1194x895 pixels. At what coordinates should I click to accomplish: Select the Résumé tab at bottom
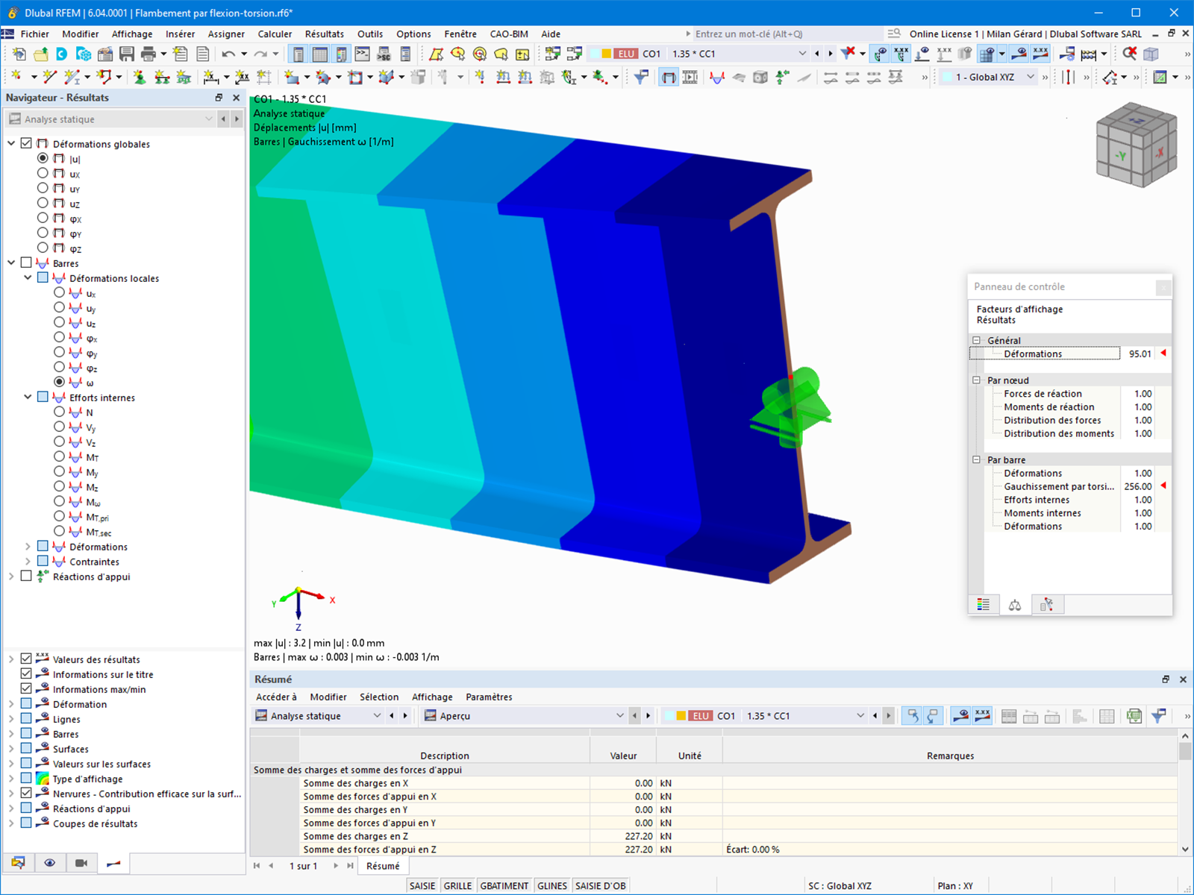tap(383, 866)
